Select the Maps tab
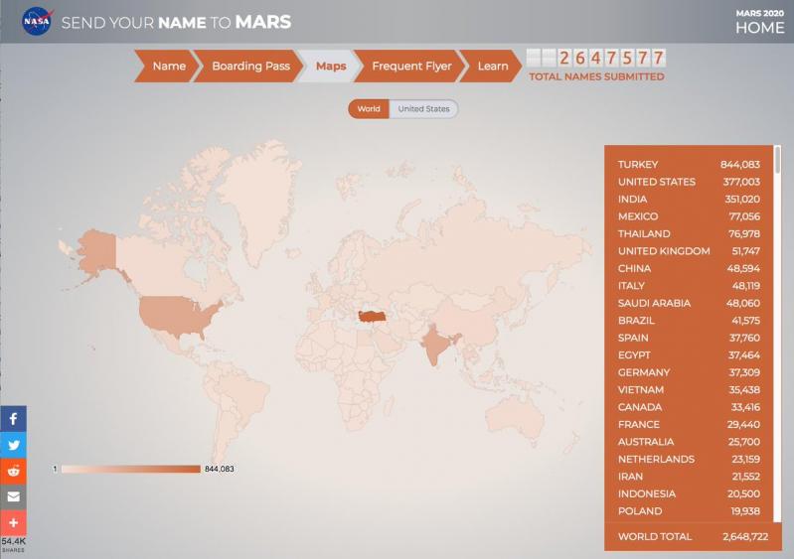The width and height of the screenshot is (794, 559). [329, 66]
